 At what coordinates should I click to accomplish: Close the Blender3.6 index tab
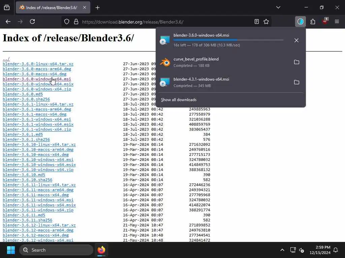[x=85, y=8]
